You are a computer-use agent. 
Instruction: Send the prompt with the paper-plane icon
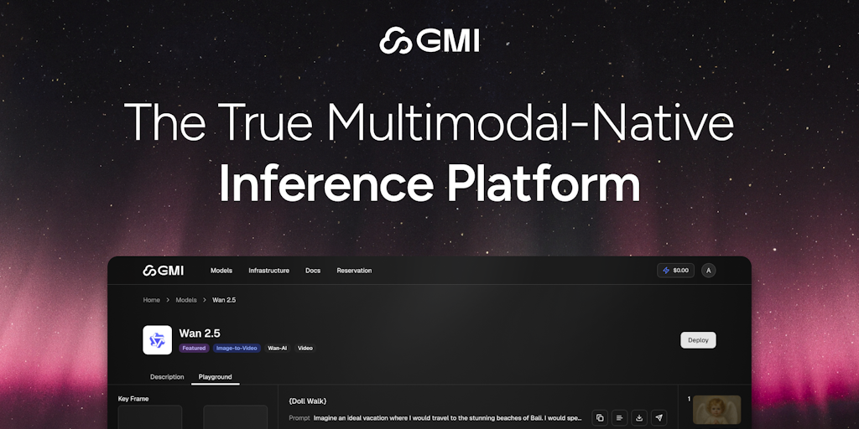pyautogui.click(x=659, y=418)
